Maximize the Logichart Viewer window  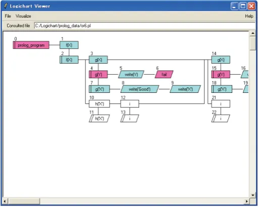(243, 6)
